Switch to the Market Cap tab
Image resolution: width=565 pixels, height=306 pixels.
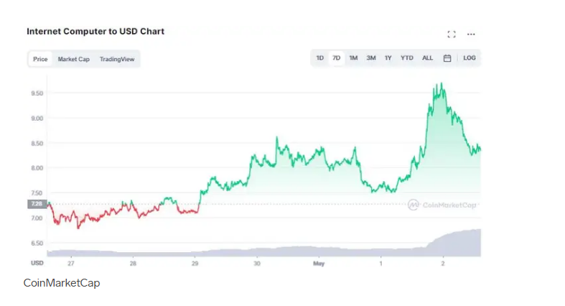click(73, 59)
